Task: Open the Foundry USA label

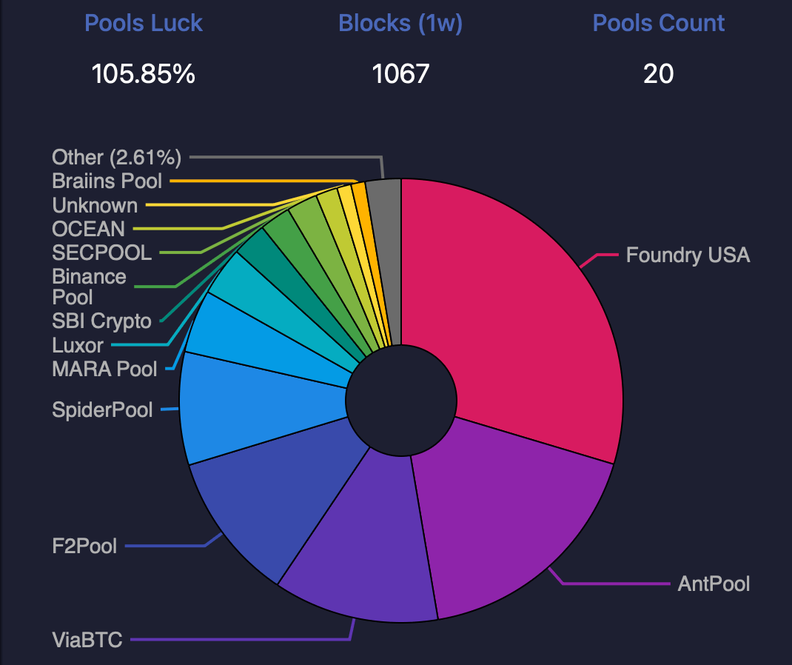Action: click(688, 255)
